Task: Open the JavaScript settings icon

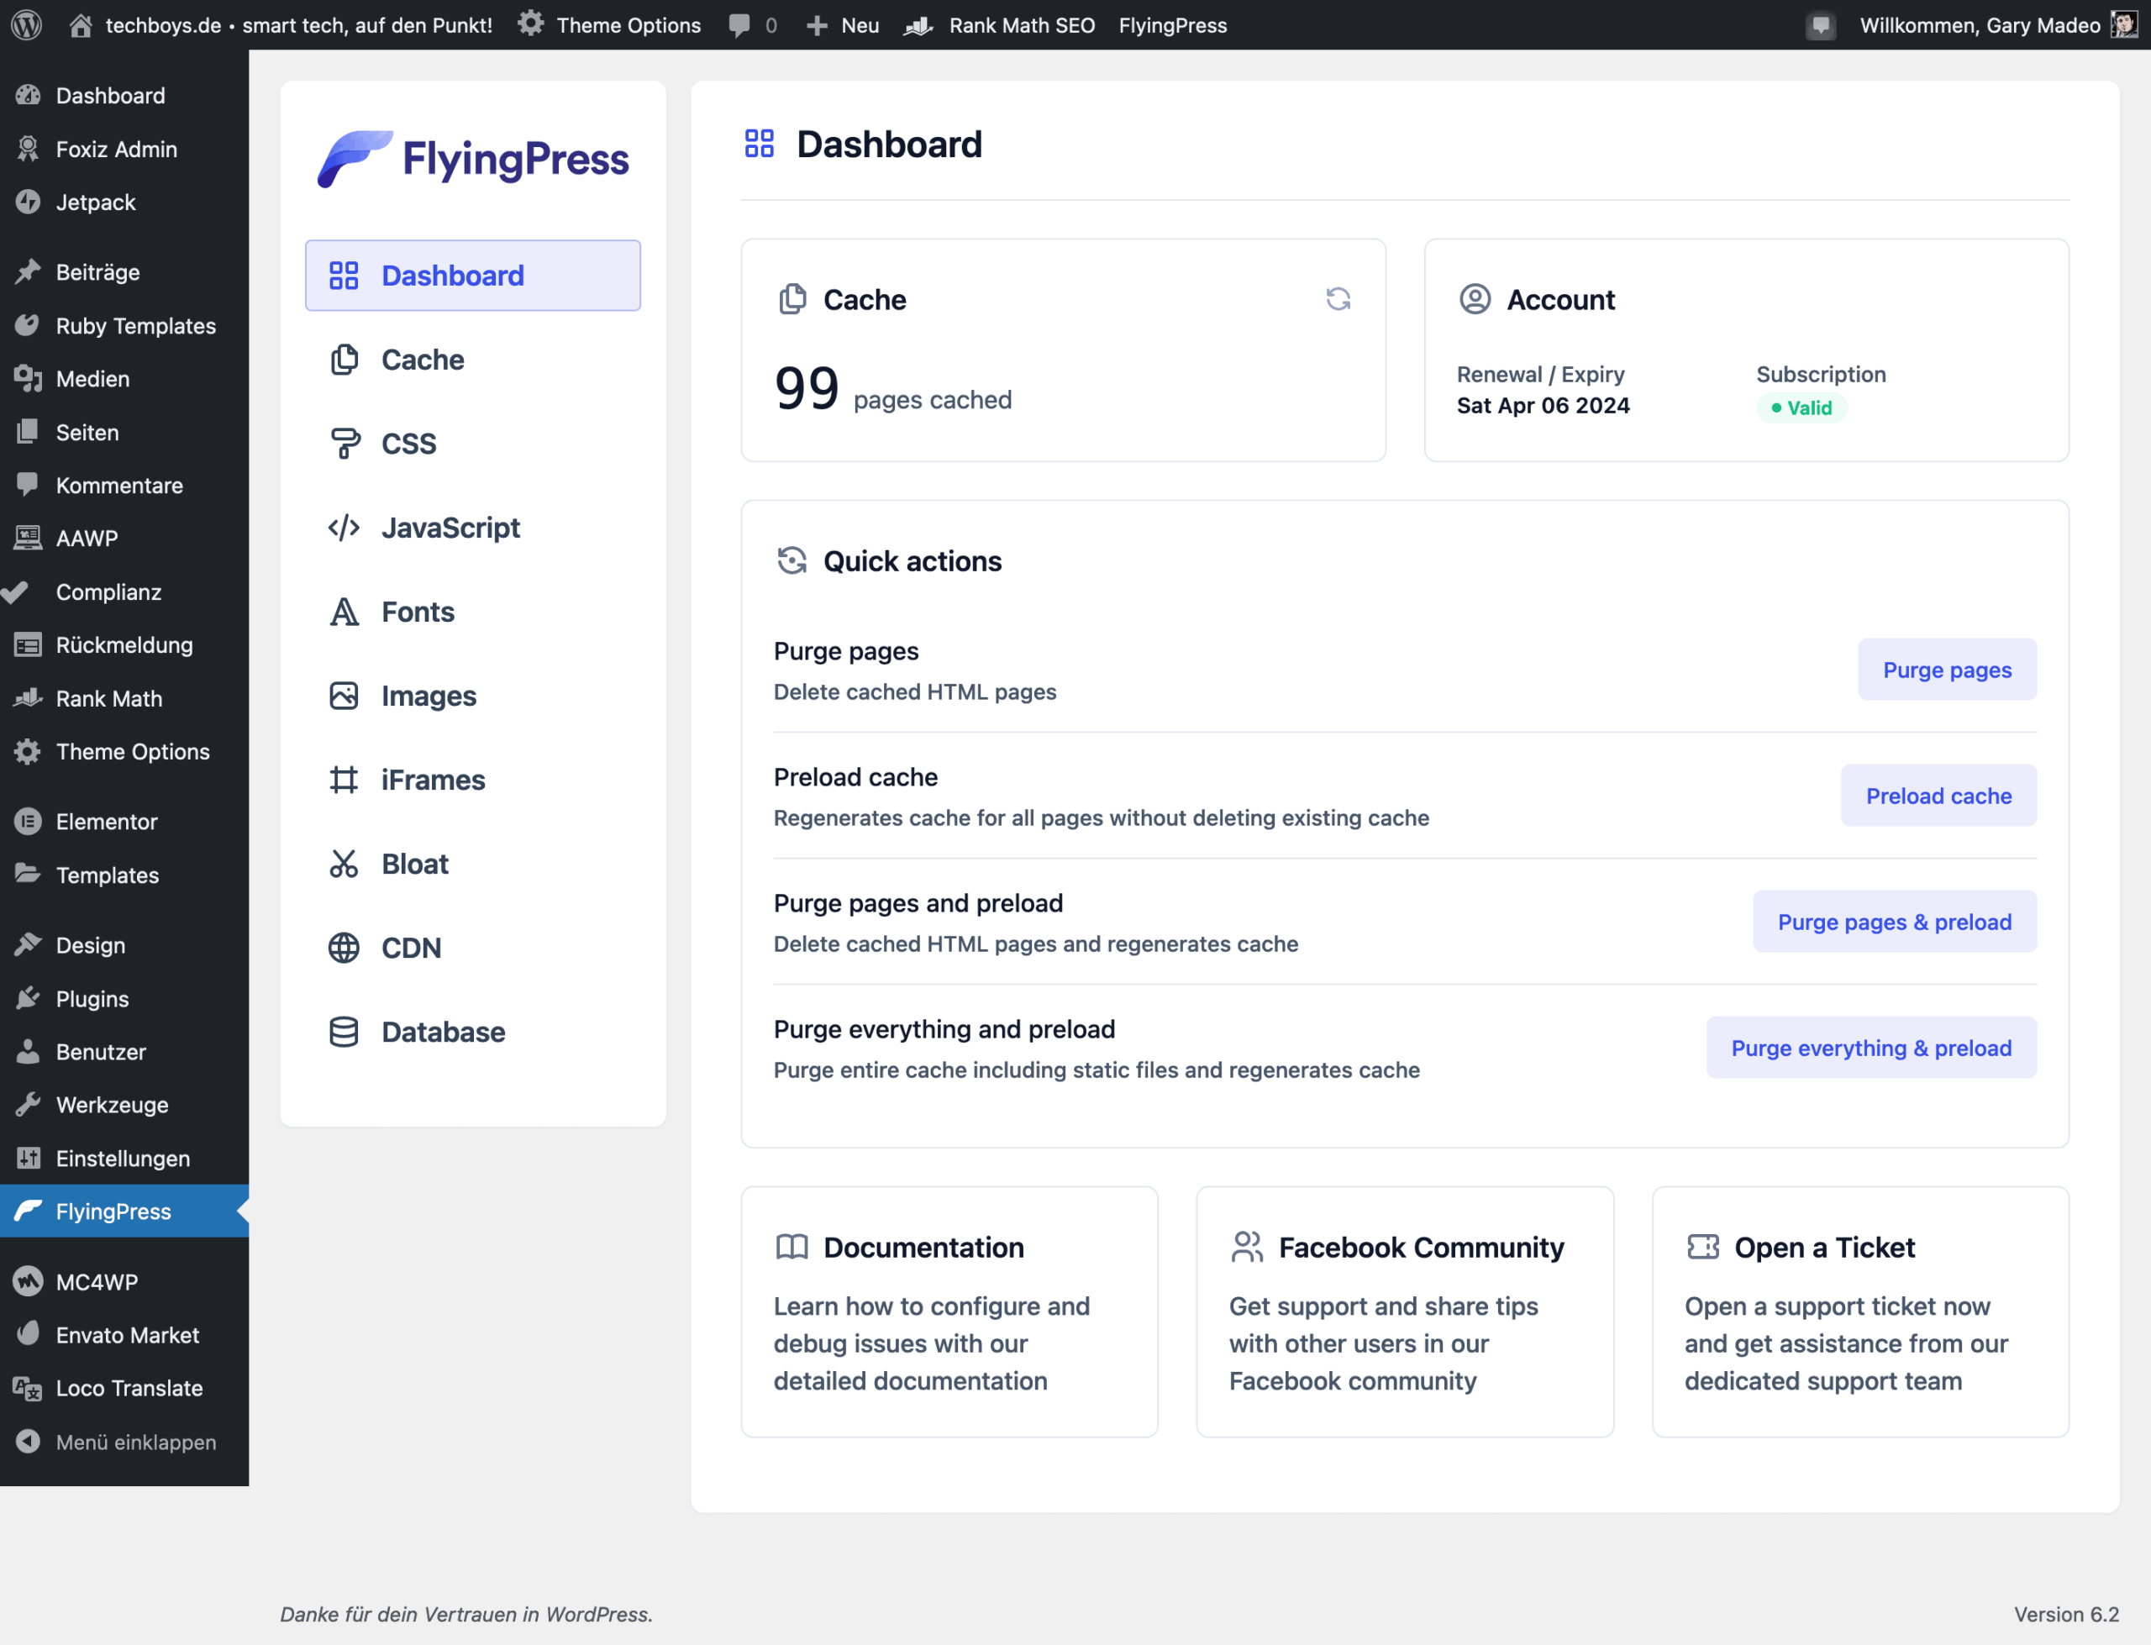Action: (x=344, y=527)
